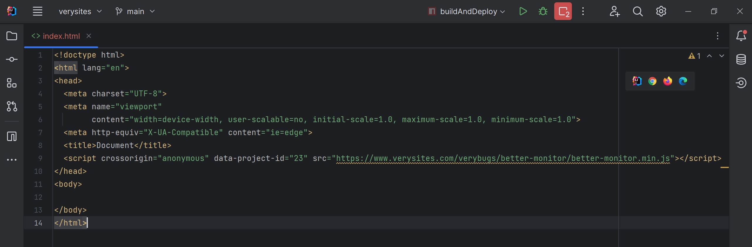
Task: Click the closing </head> tag
Action: (x=71, y=171)
